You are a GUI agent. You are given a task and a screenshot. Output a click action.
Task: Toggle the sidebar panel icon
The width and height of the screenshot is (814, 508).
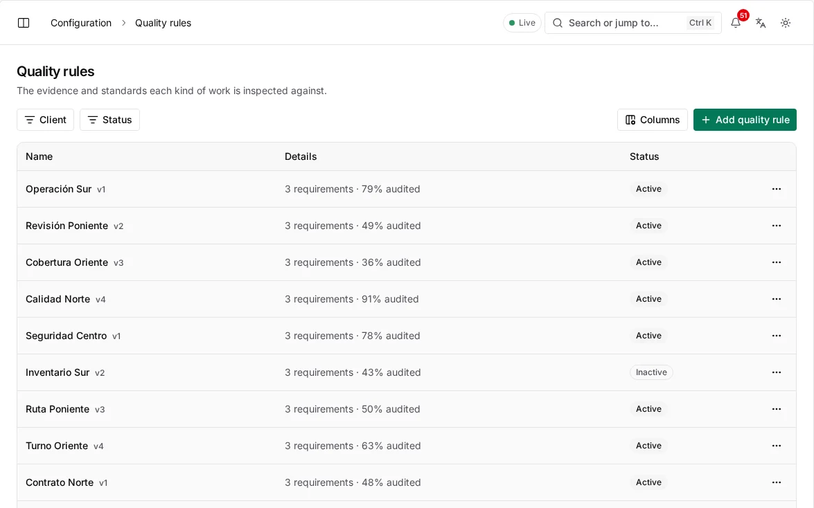[x=24, y=23]
